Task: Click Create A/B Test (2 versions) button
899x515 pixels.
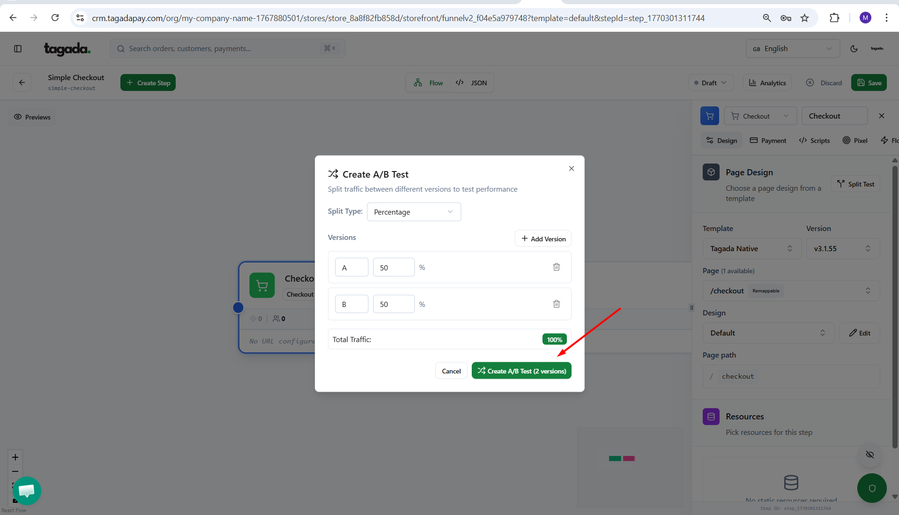Action: [x=521, y=371]
